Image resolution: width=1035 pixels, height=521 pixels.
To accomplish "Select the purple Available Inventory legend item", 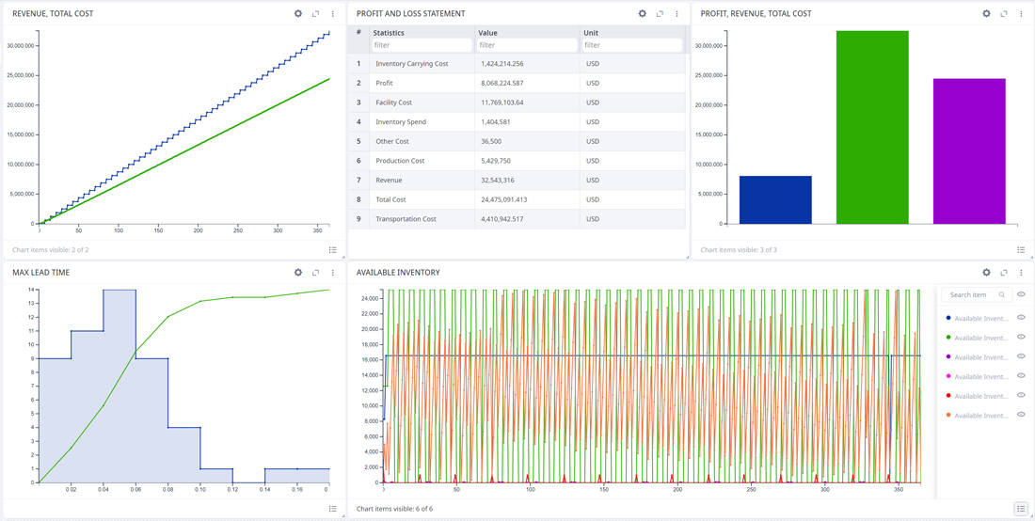I will click(977, 357).
